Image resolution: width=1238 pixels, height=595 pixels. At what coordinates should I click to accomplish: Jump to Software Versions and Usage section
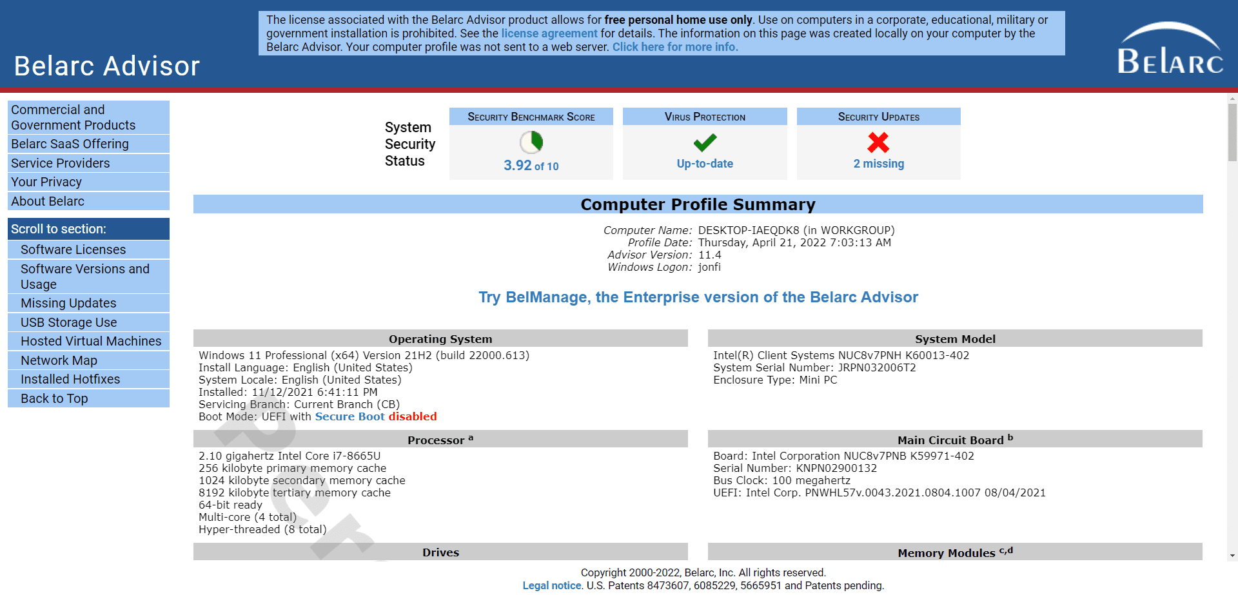pos(88,277)
